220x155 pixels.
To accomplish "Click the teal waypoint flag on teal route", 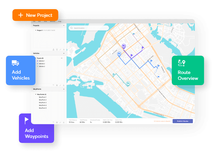I will pos(114,75).
